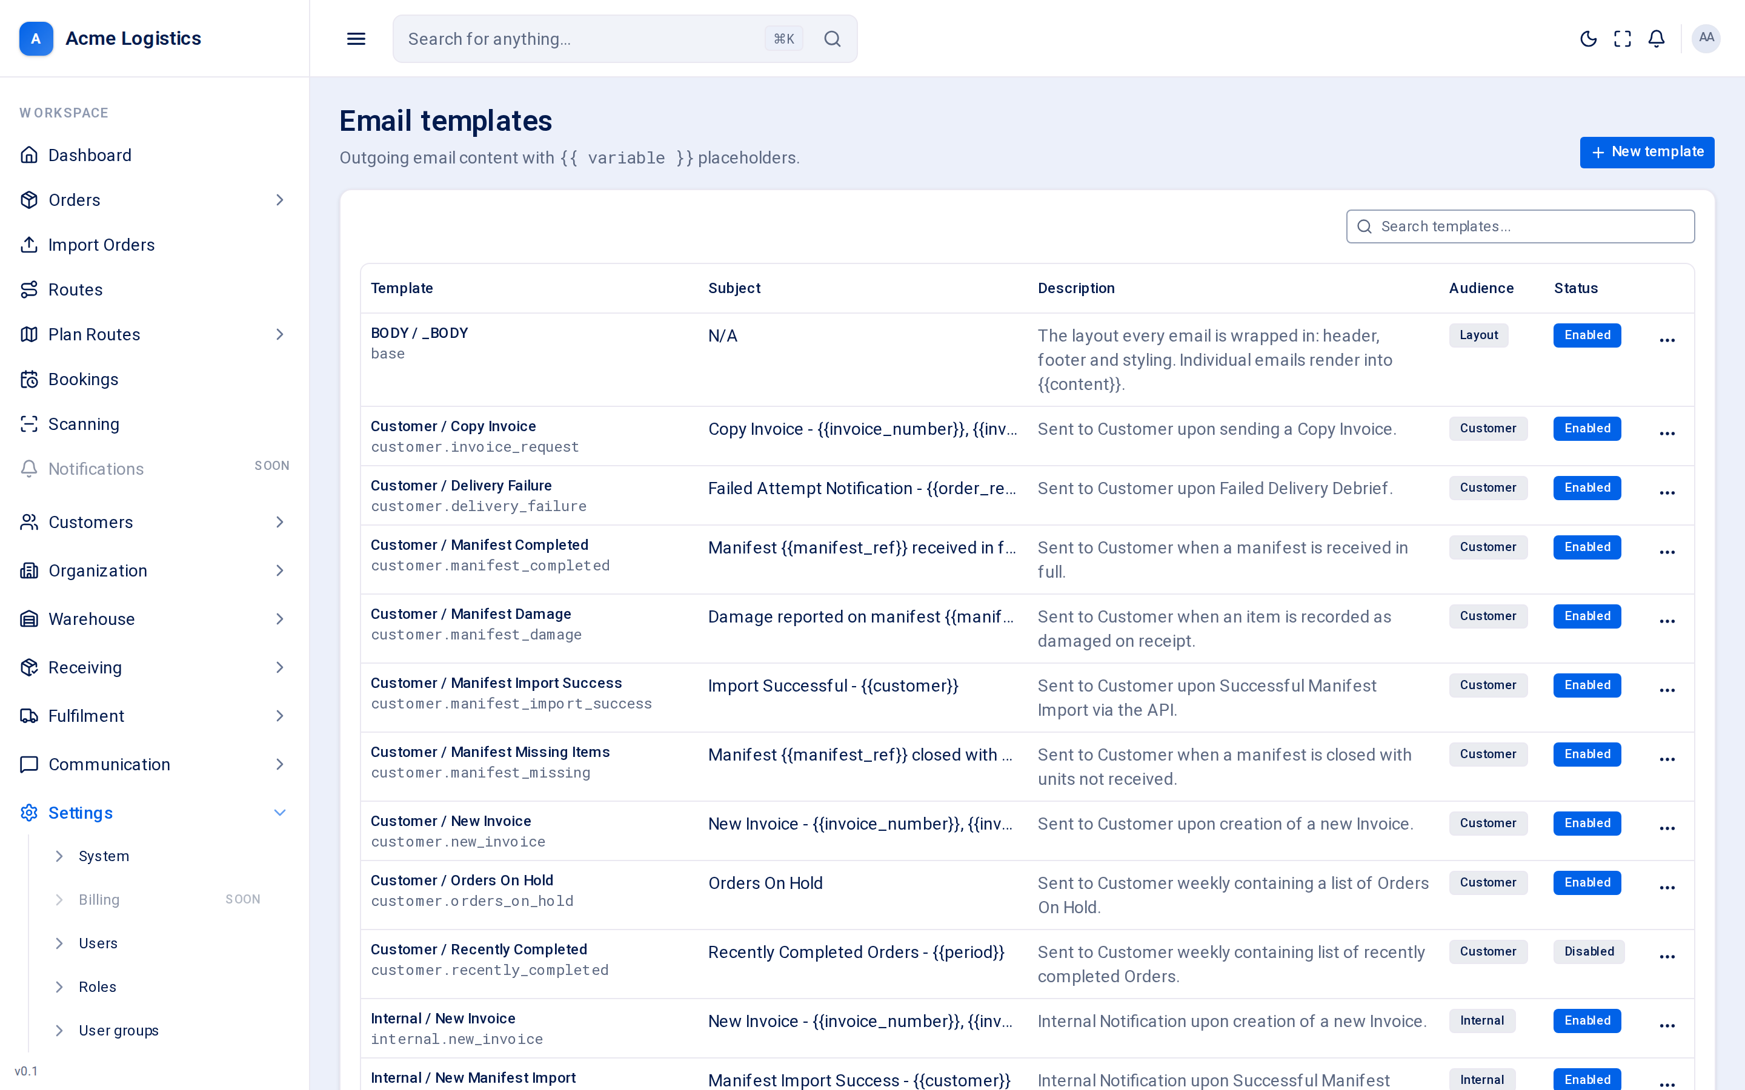1745x1090 pixels.
Task: Open actions menu for Customer / Delivery Failure
Action: [x=1667, y=493]
